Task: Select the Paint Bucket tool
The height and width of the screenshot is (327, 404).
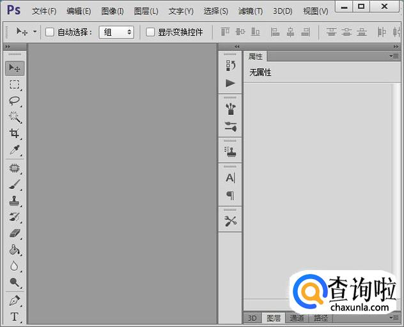Action: click(15, 250)
